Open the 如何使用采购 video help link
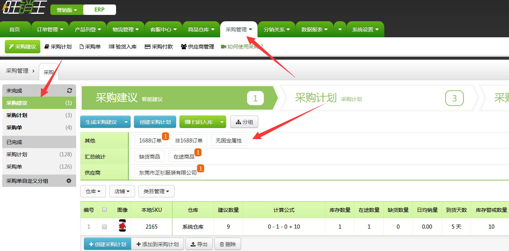This screenshot has height=251, width=509. (242, 47)
